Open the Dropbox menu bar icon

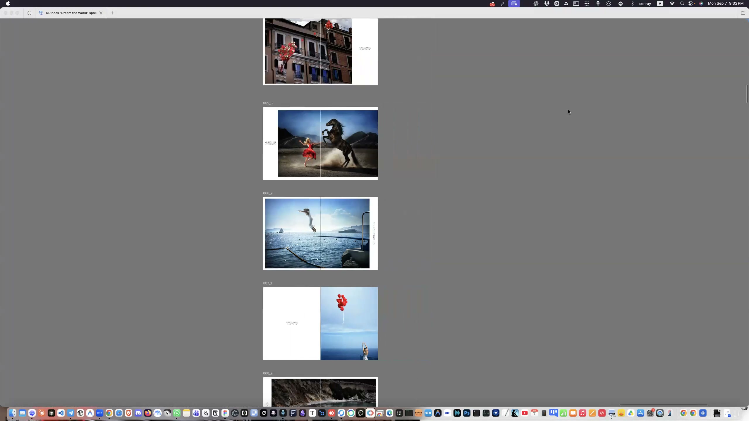[547, 4]
